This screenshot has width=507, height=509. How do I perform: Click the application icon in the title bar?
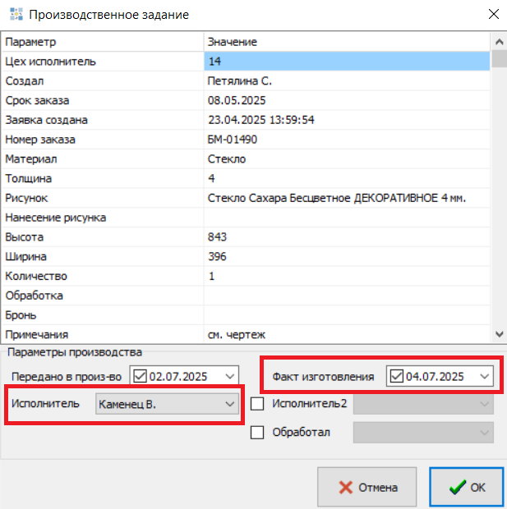pyautogui.click(x=14, y=15)
